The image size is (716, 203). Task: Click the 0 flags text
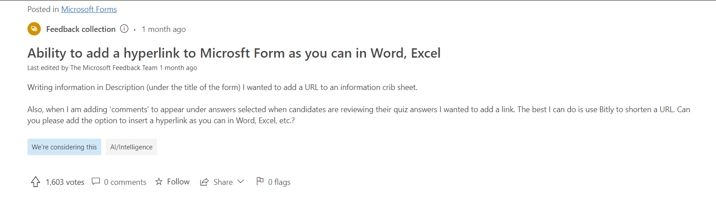click(x=279, y=182)
